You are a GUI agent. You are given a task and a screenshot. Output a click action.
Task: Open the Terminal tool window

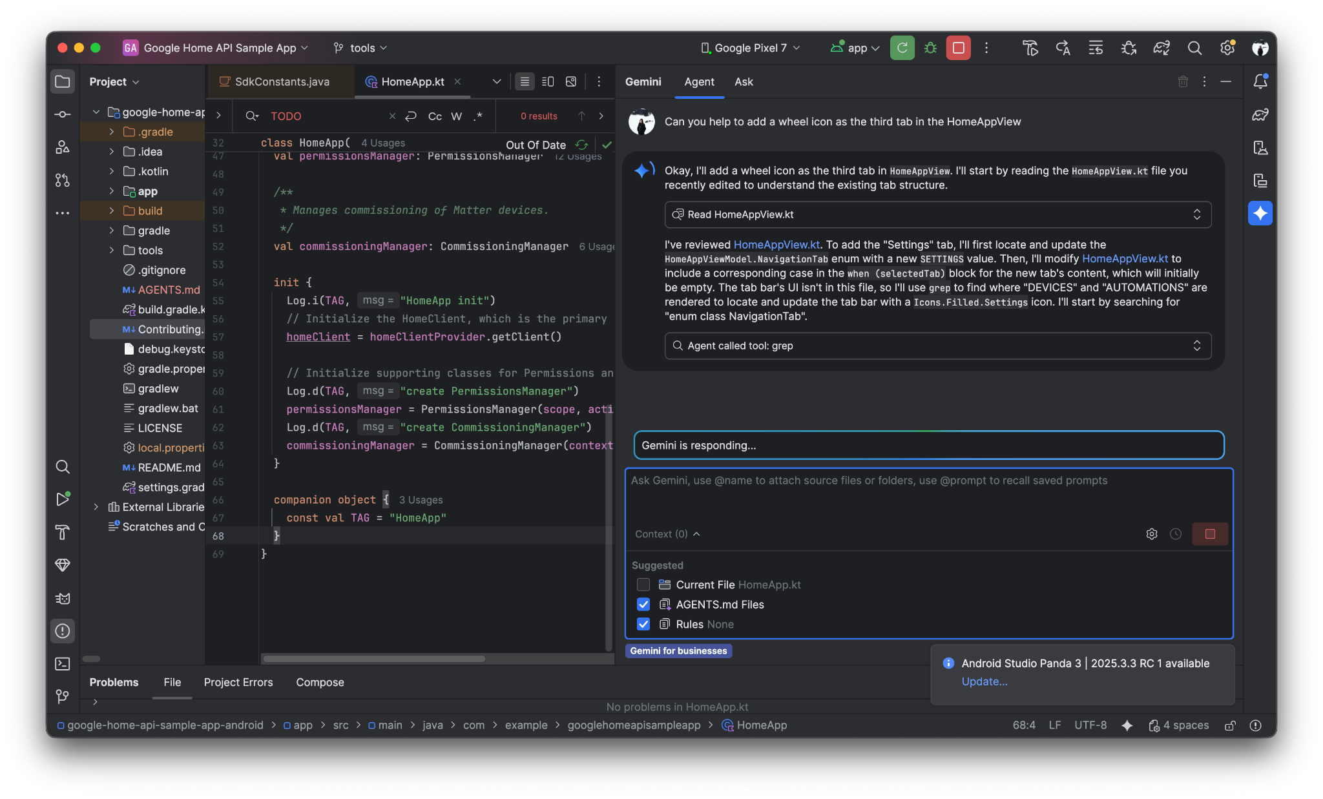coord(63,664)
